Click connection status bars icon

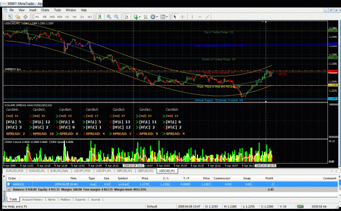pos(300,207)
